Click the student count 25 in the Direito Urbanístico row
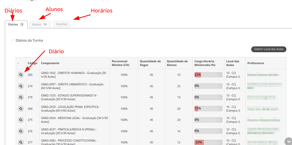Screen dimensions: 292x145 point(179,86)
